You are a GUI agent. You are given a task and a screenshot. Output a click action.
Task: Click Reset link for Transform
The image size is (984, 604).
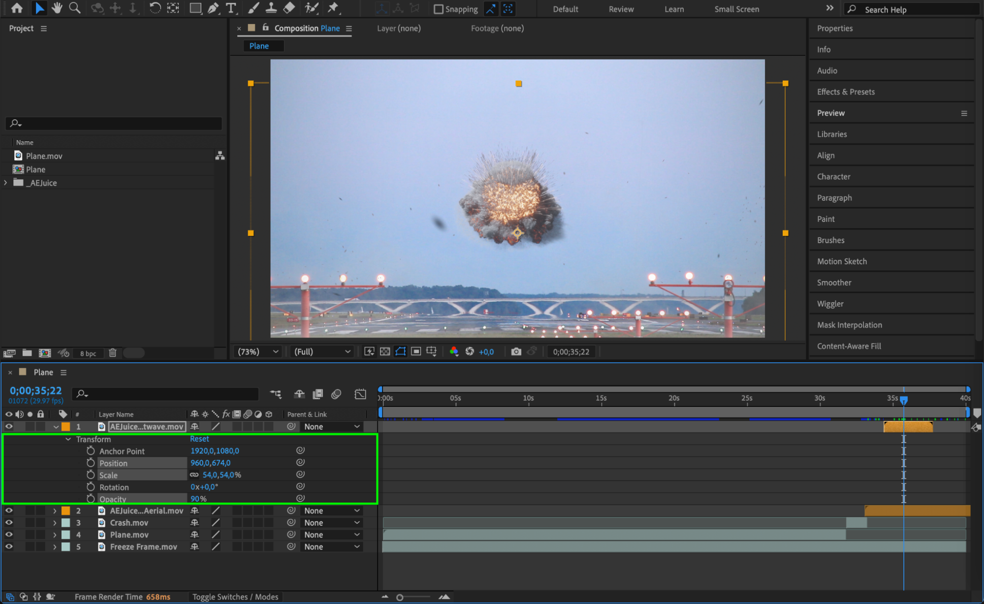click(x=199, y=439)
